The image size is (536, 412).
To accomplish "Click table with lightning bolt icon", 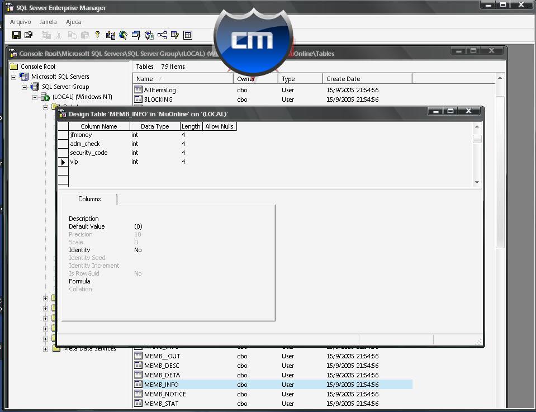I will (x=175, y=35).
